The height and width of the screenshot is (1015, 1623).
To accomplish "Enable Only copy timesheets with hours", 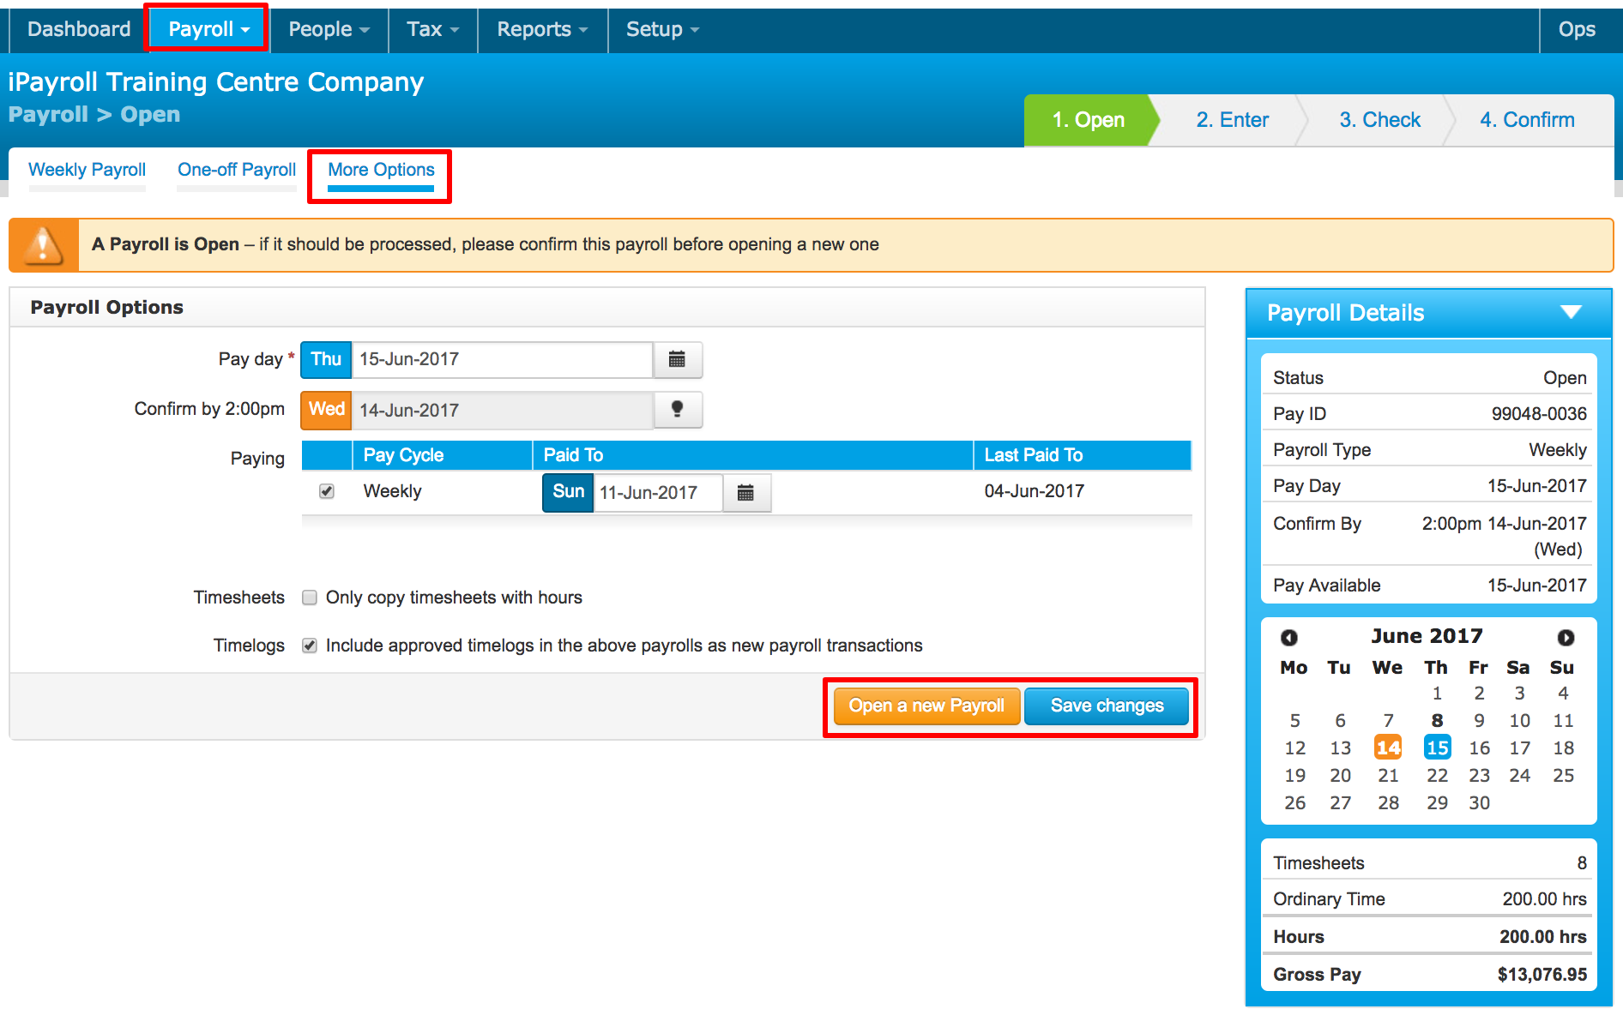I will (x=310, y=598).
